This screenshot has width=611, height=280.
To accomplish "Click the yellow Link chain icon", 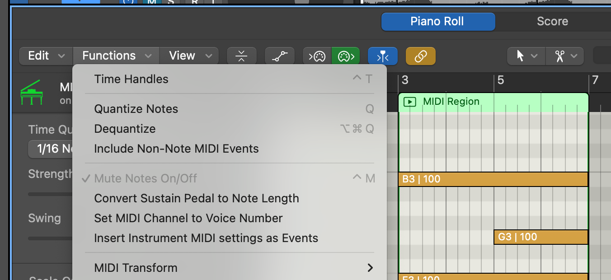I will [x=421, y=56].
